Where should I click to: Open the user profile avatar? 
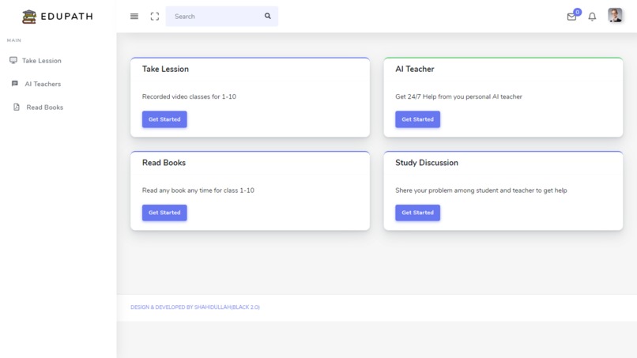click(615, 16)
